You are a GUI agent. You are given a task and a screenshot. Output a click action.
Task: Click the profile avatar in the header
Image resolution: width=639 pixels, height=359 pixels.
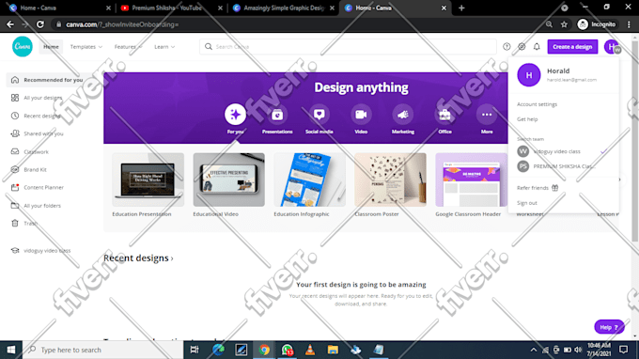[x=612, y=47]
